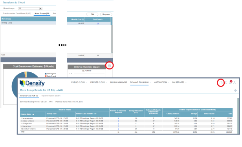
Task: Open notifications bell with red badge
Action: click(230, 82)
